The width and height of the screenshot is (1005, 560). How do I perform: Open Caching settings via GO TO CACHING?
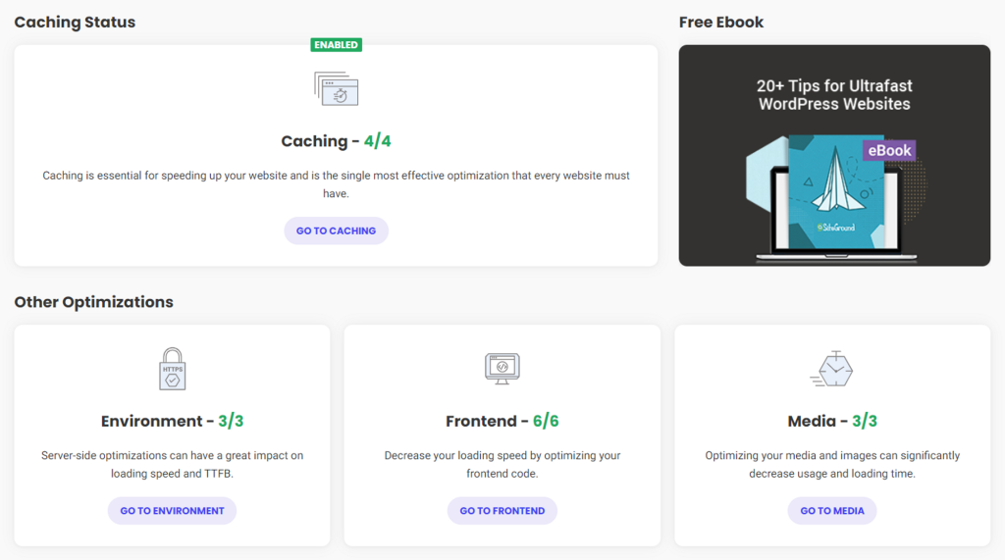pos(336,230)
